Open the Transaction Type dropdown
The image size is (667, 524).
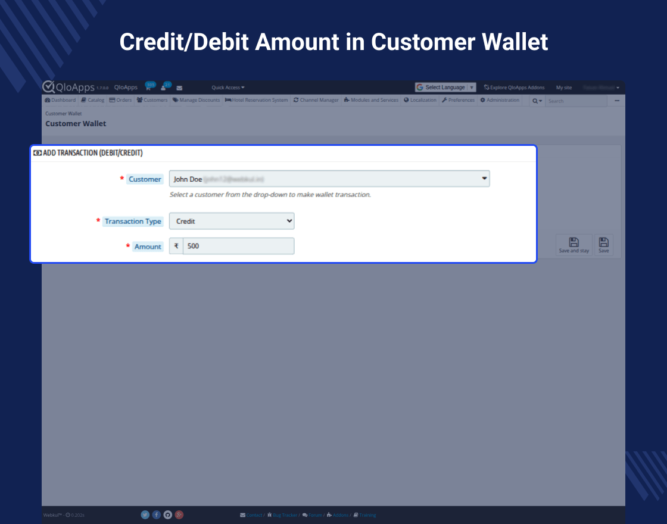(x=232, y=221)
